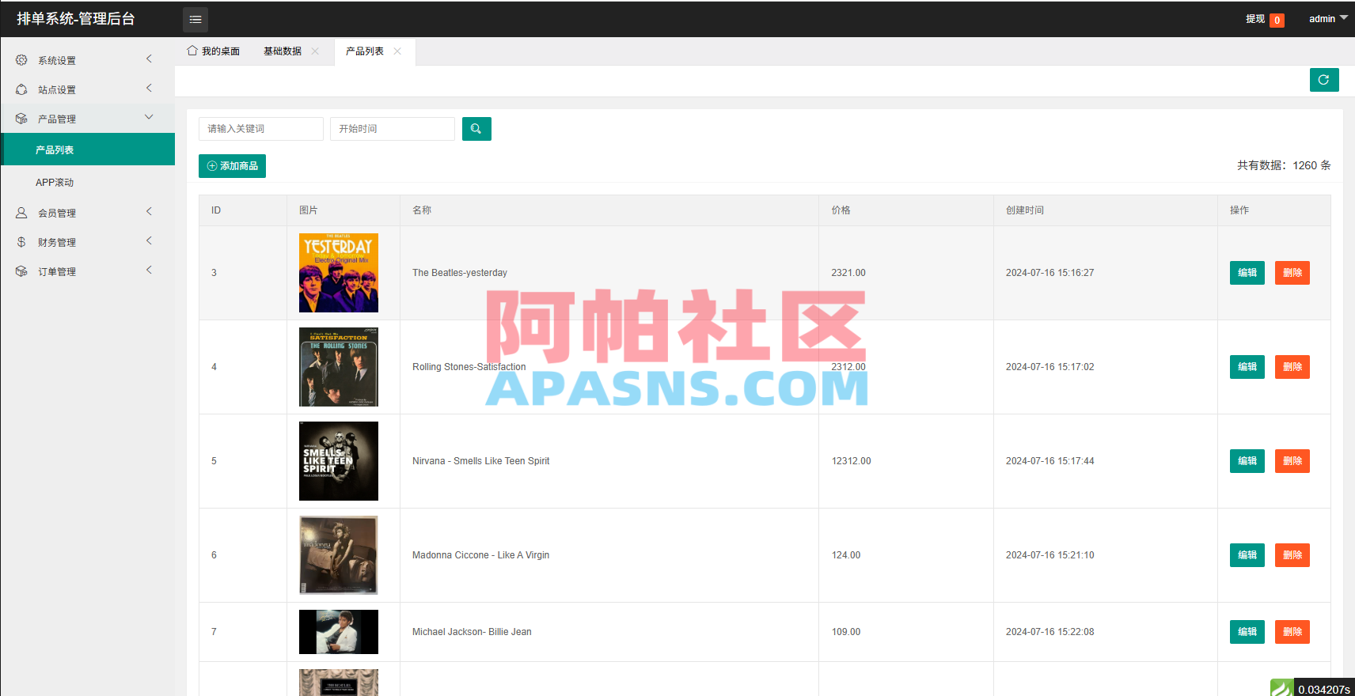Expand the 订单管理 menu chevron
The height and width of the screenshot is (696, 1355).
[x=149, y=270]
